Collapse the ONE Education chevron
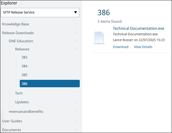172x133 pixels. pos(76,41)
